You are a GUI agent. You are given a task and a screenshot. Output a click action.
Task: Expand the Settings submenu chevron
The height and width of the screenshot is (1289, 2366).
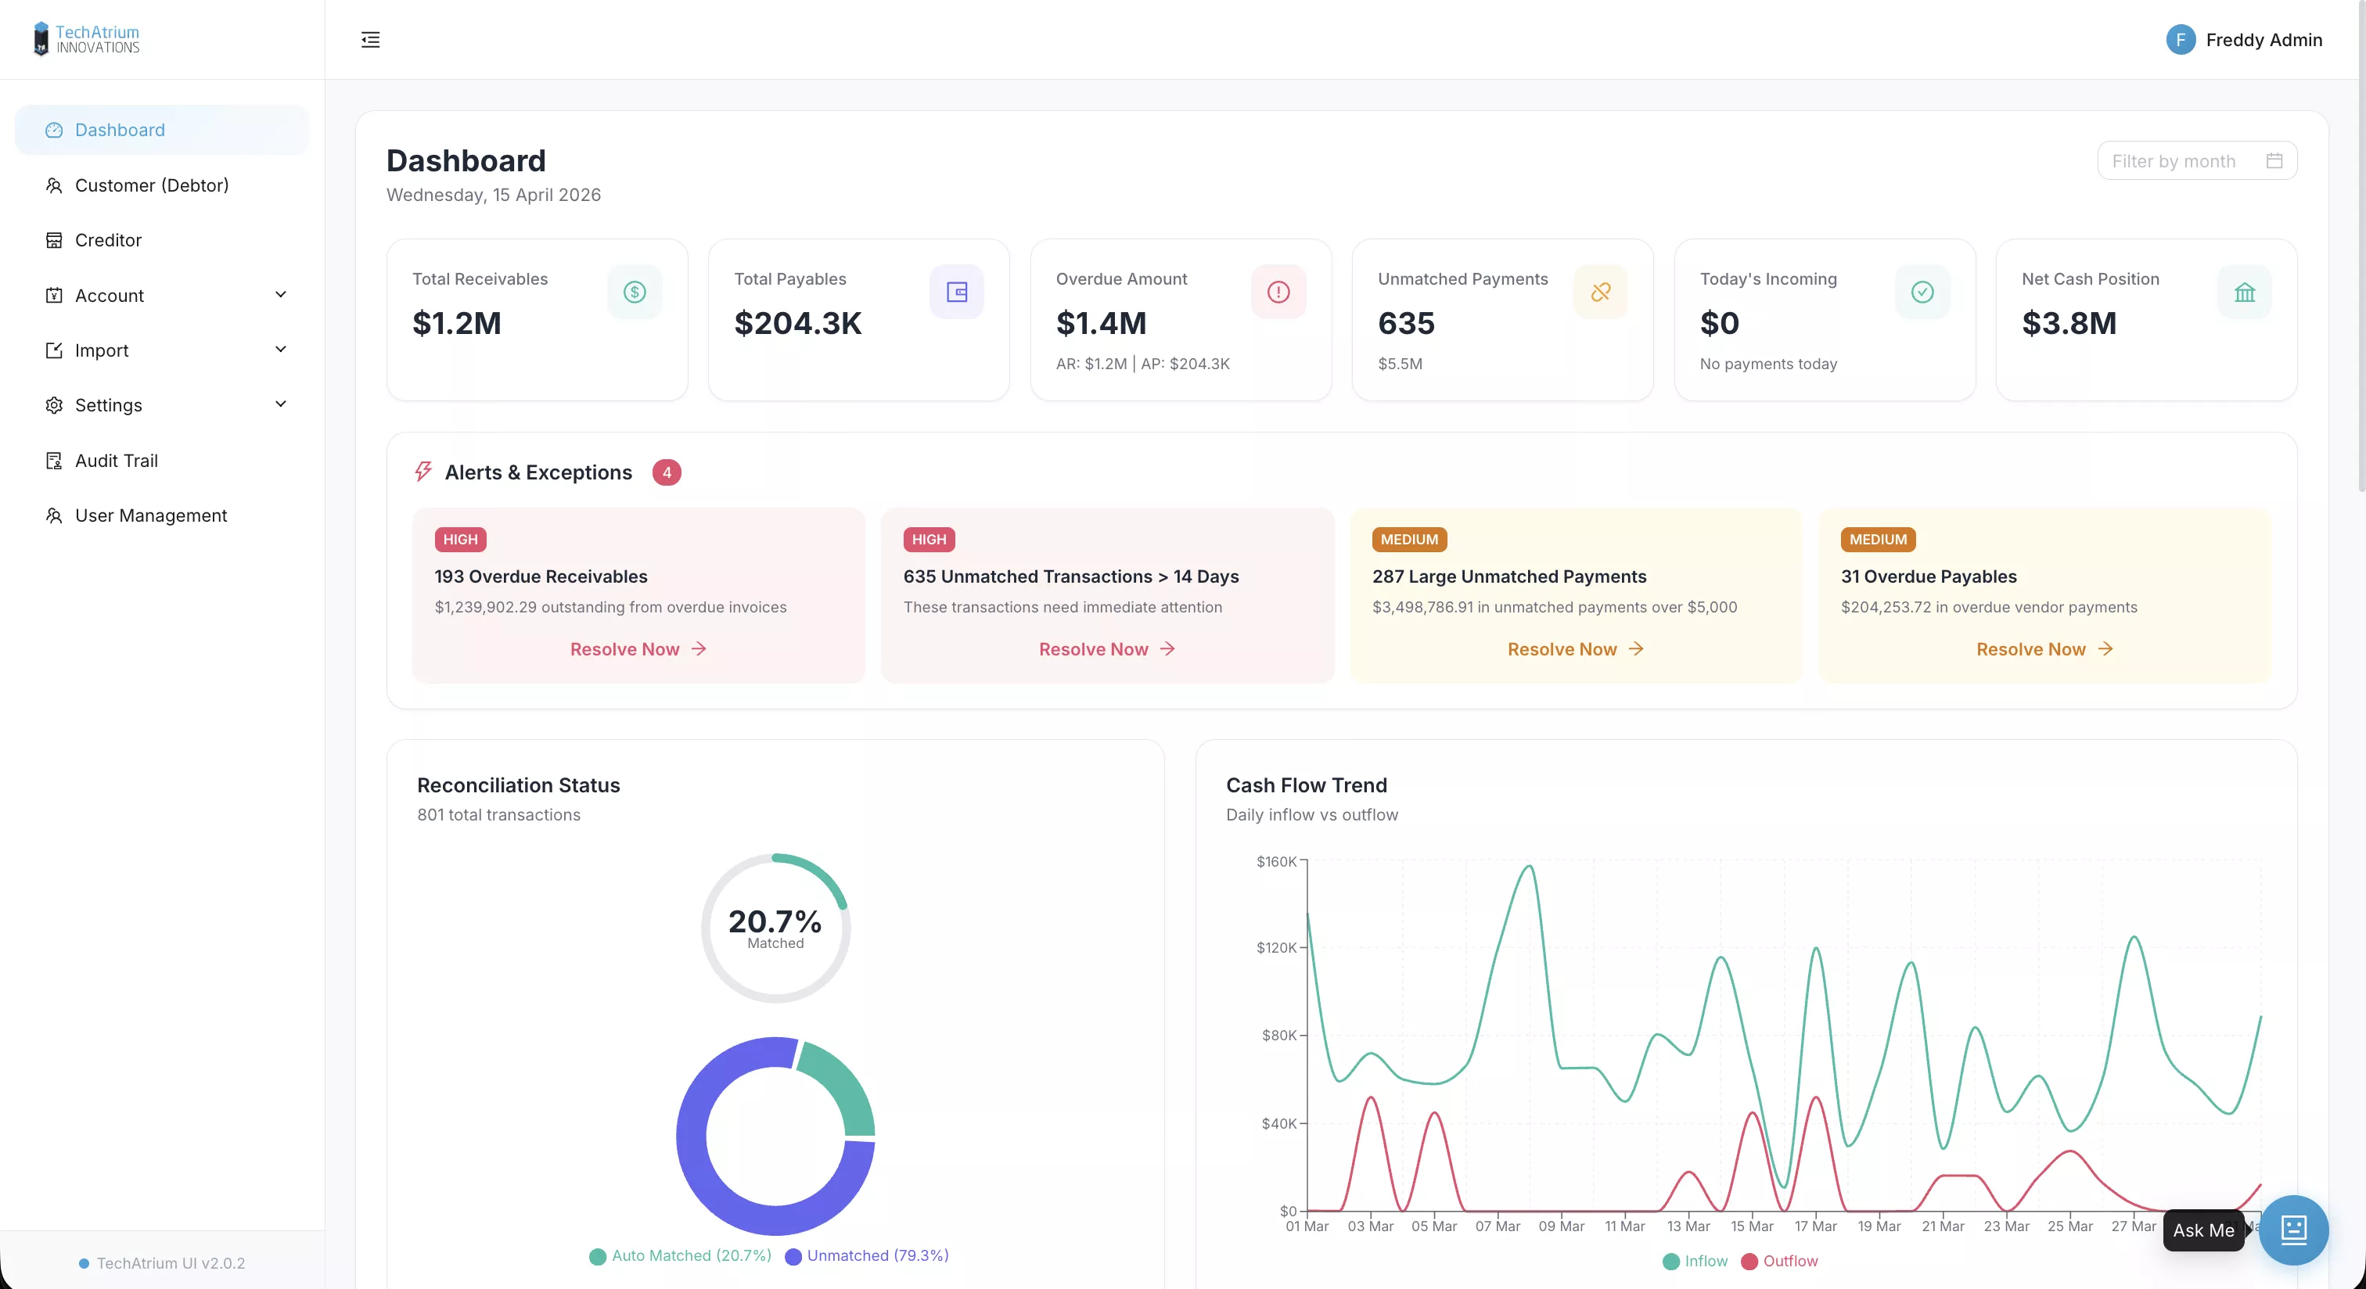(281, 404)
